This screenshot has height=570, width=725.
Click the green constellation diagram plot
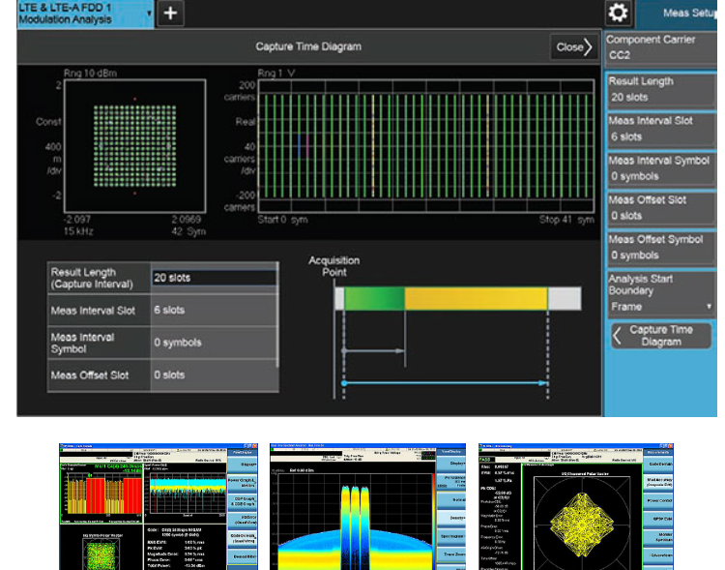[x=135, y=146]
